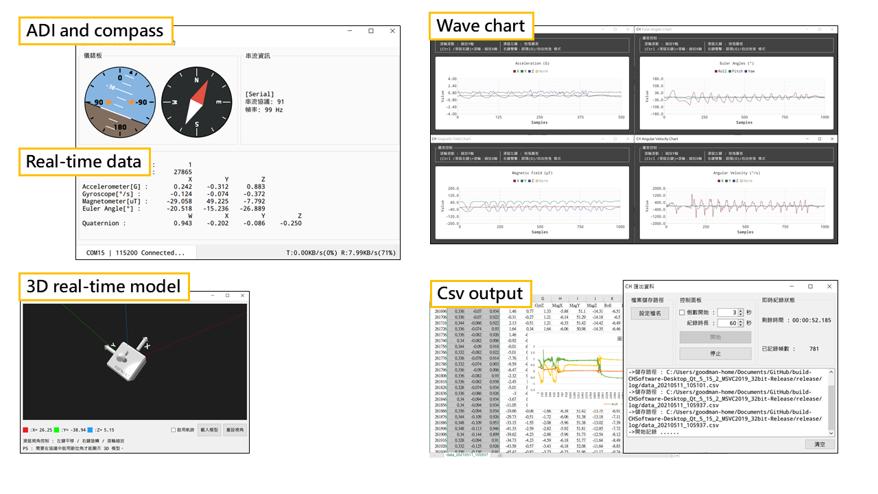
Task: Click the Gyroscope[°/s] data row label
Action: 114,194
